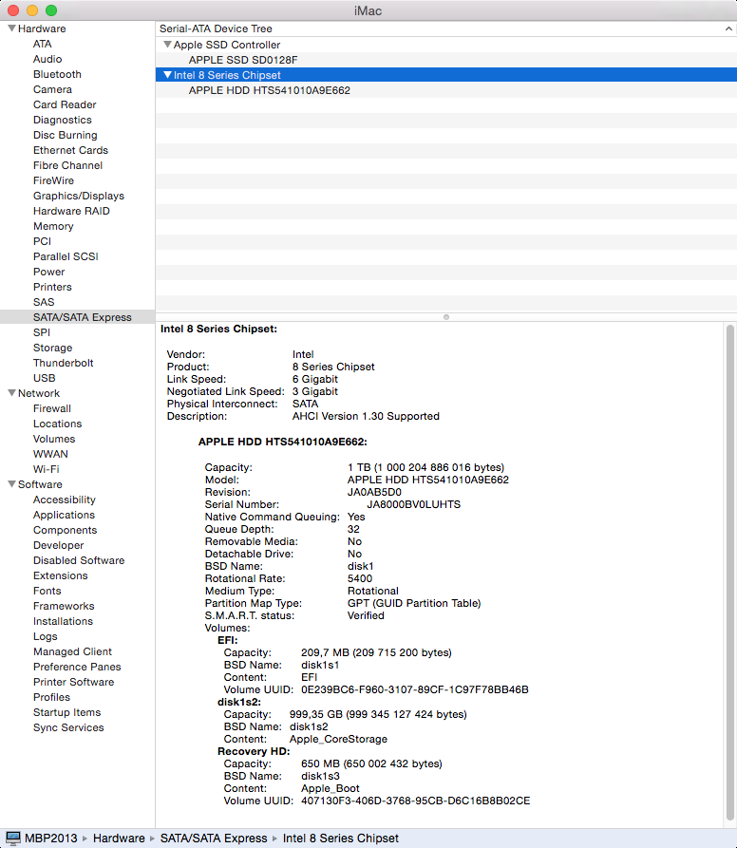Click the MBP2013 computer icon in path bar
This screenshot has height=848, width=737.
12,839
